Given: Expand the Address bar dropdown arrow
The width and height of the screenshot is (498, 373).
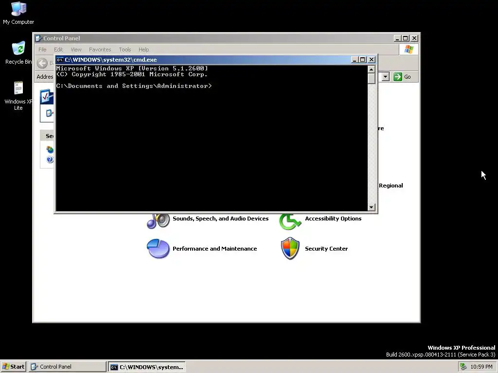Looking at the screenshot, I should click(385, 77).
